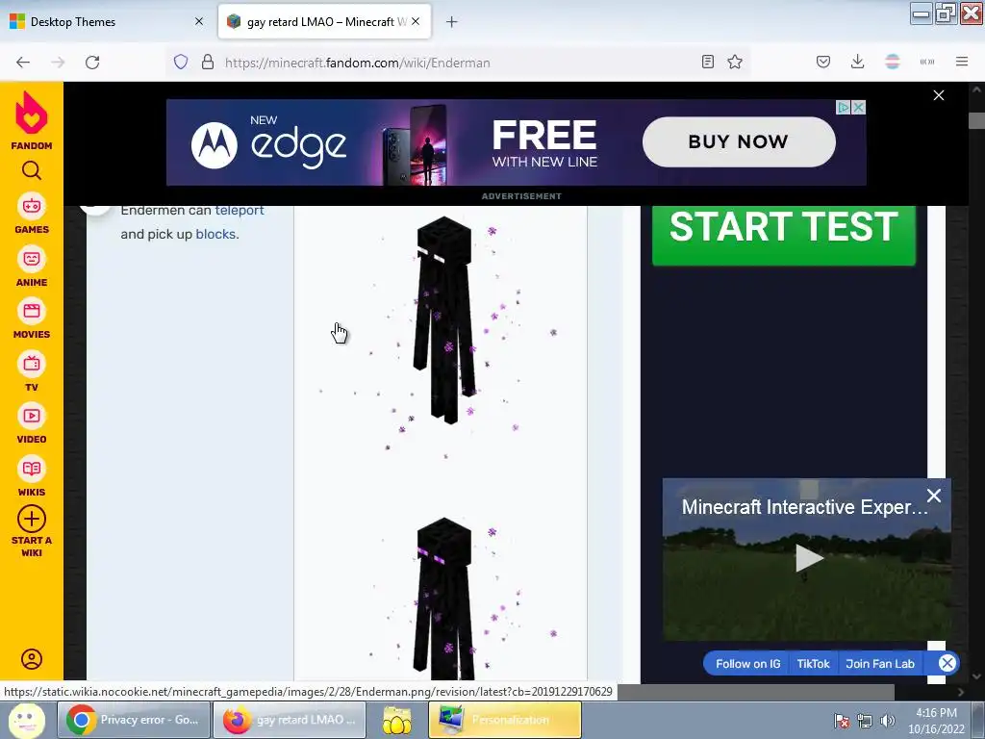This screenshot has height=739, width=985.
Task: Click the address bar URL field
Action: coord(459,63)
